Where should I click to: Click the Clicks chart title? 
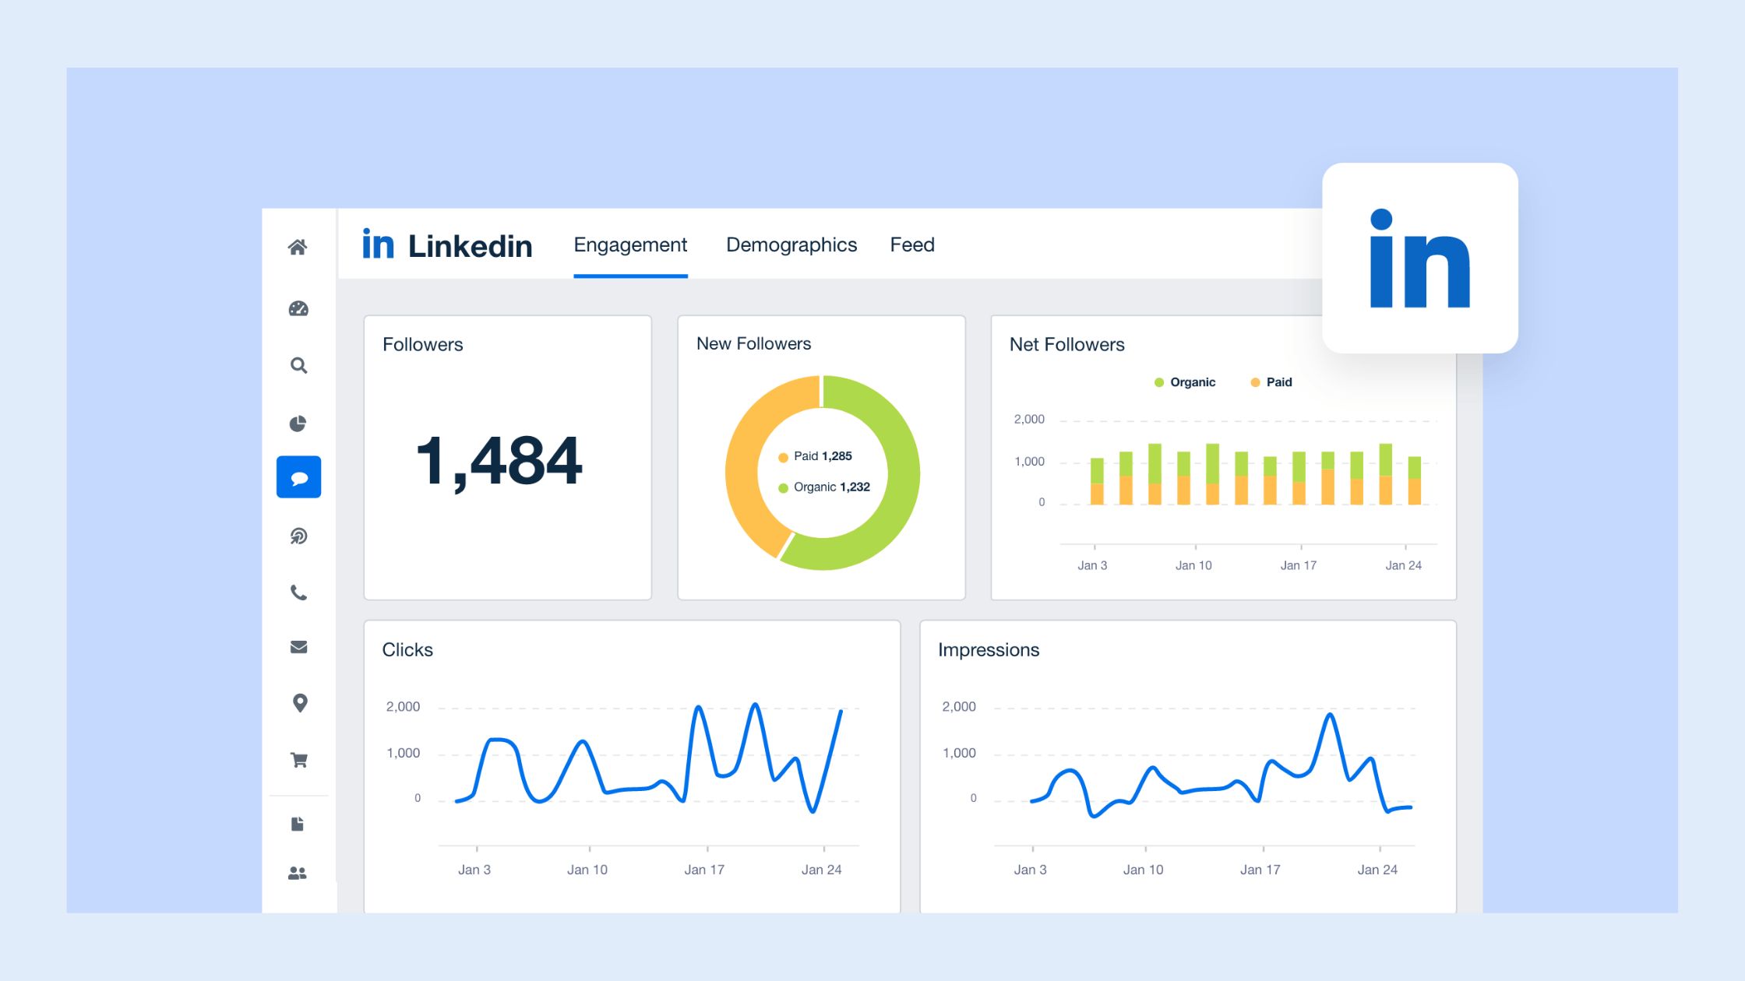point(407,650)
